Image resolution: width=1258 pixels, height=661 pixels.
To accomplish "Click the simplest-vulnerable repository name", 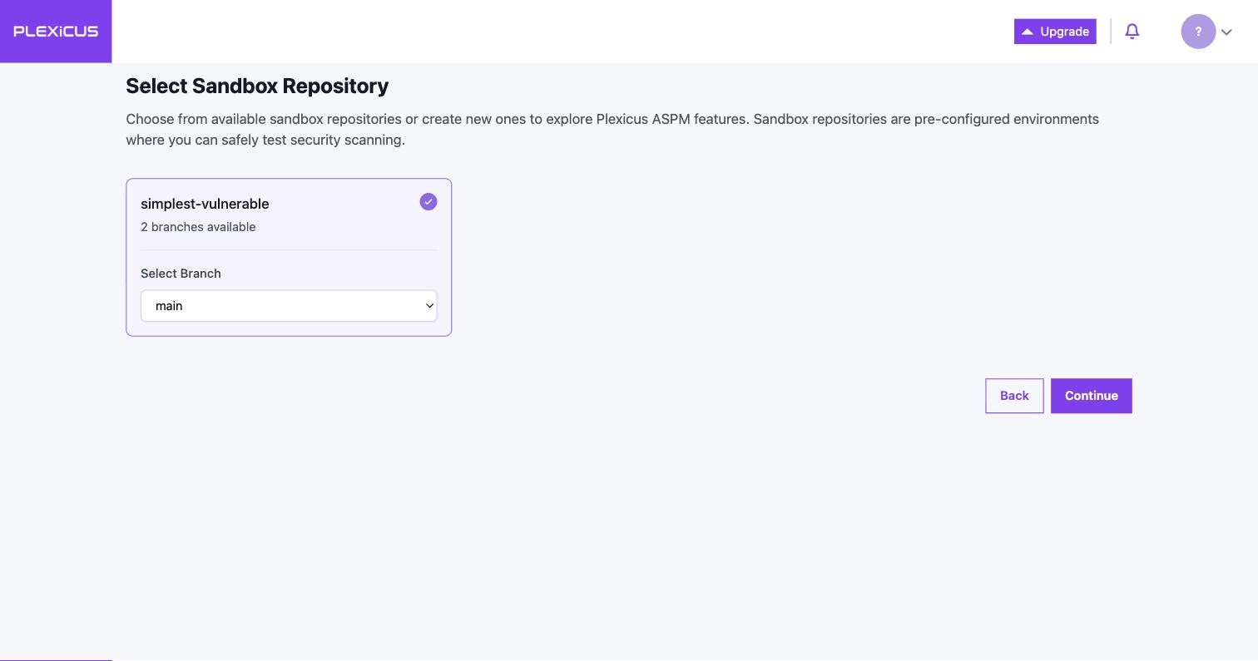I will click(x=205, y=204).
